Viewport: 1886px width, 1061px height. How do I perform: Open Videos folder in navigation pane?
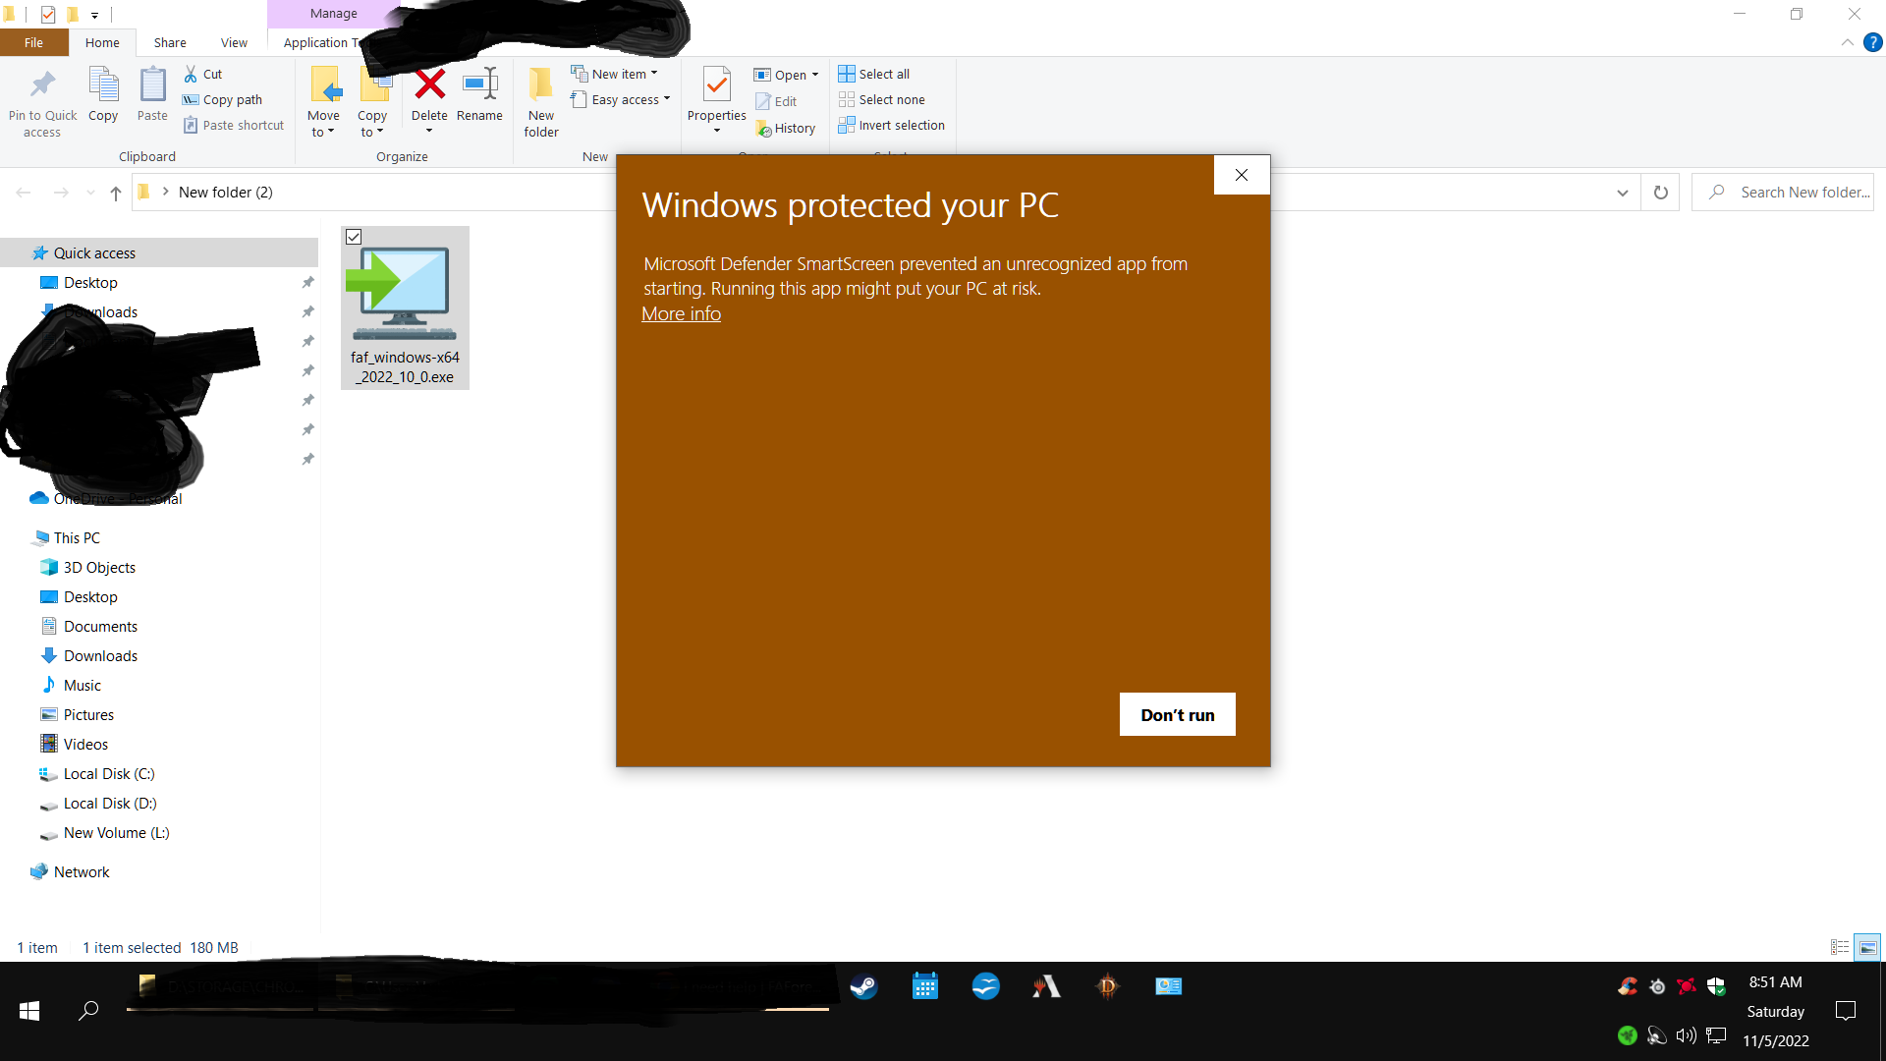[85, 744]
